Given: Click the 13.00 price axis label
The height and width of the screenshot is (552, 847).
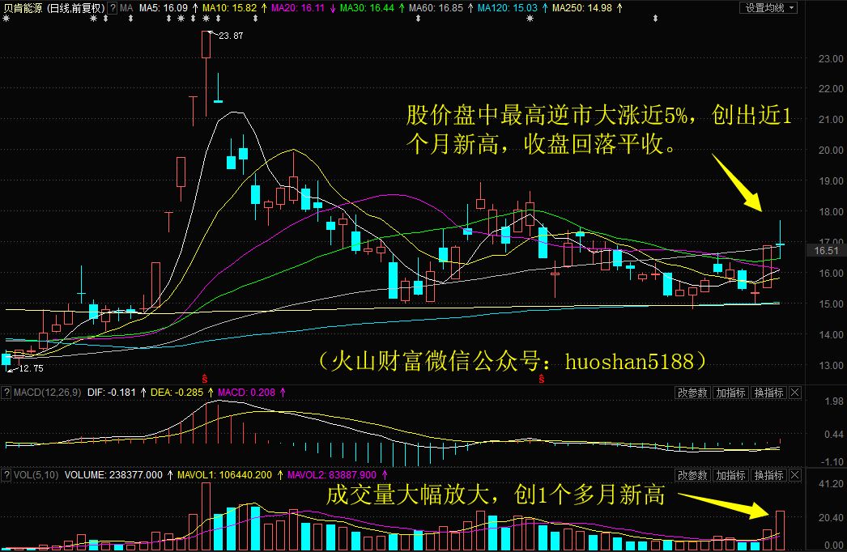Looking at the screenshot, I should 831,365.
